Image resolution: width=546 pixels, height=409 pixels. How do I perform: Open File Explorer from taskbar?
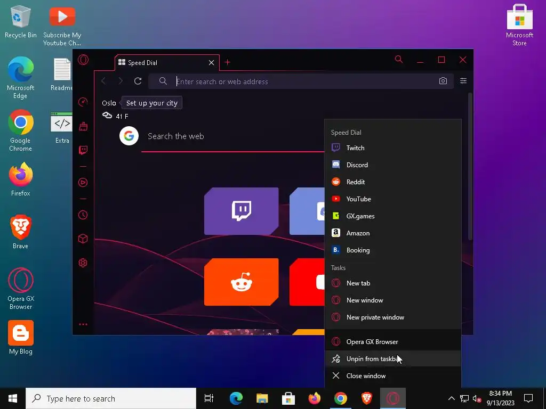click(262, 398)
